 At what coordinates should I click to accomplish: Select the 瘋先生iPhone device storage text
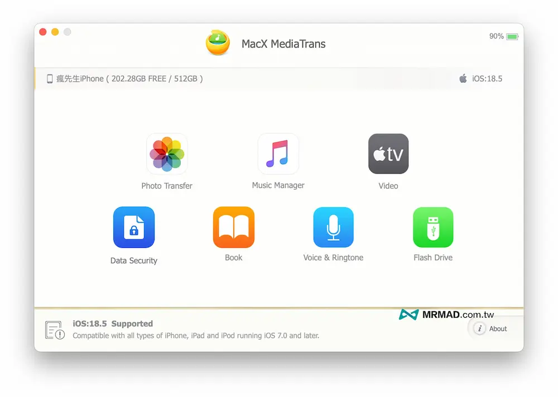[x=129, y=79]
